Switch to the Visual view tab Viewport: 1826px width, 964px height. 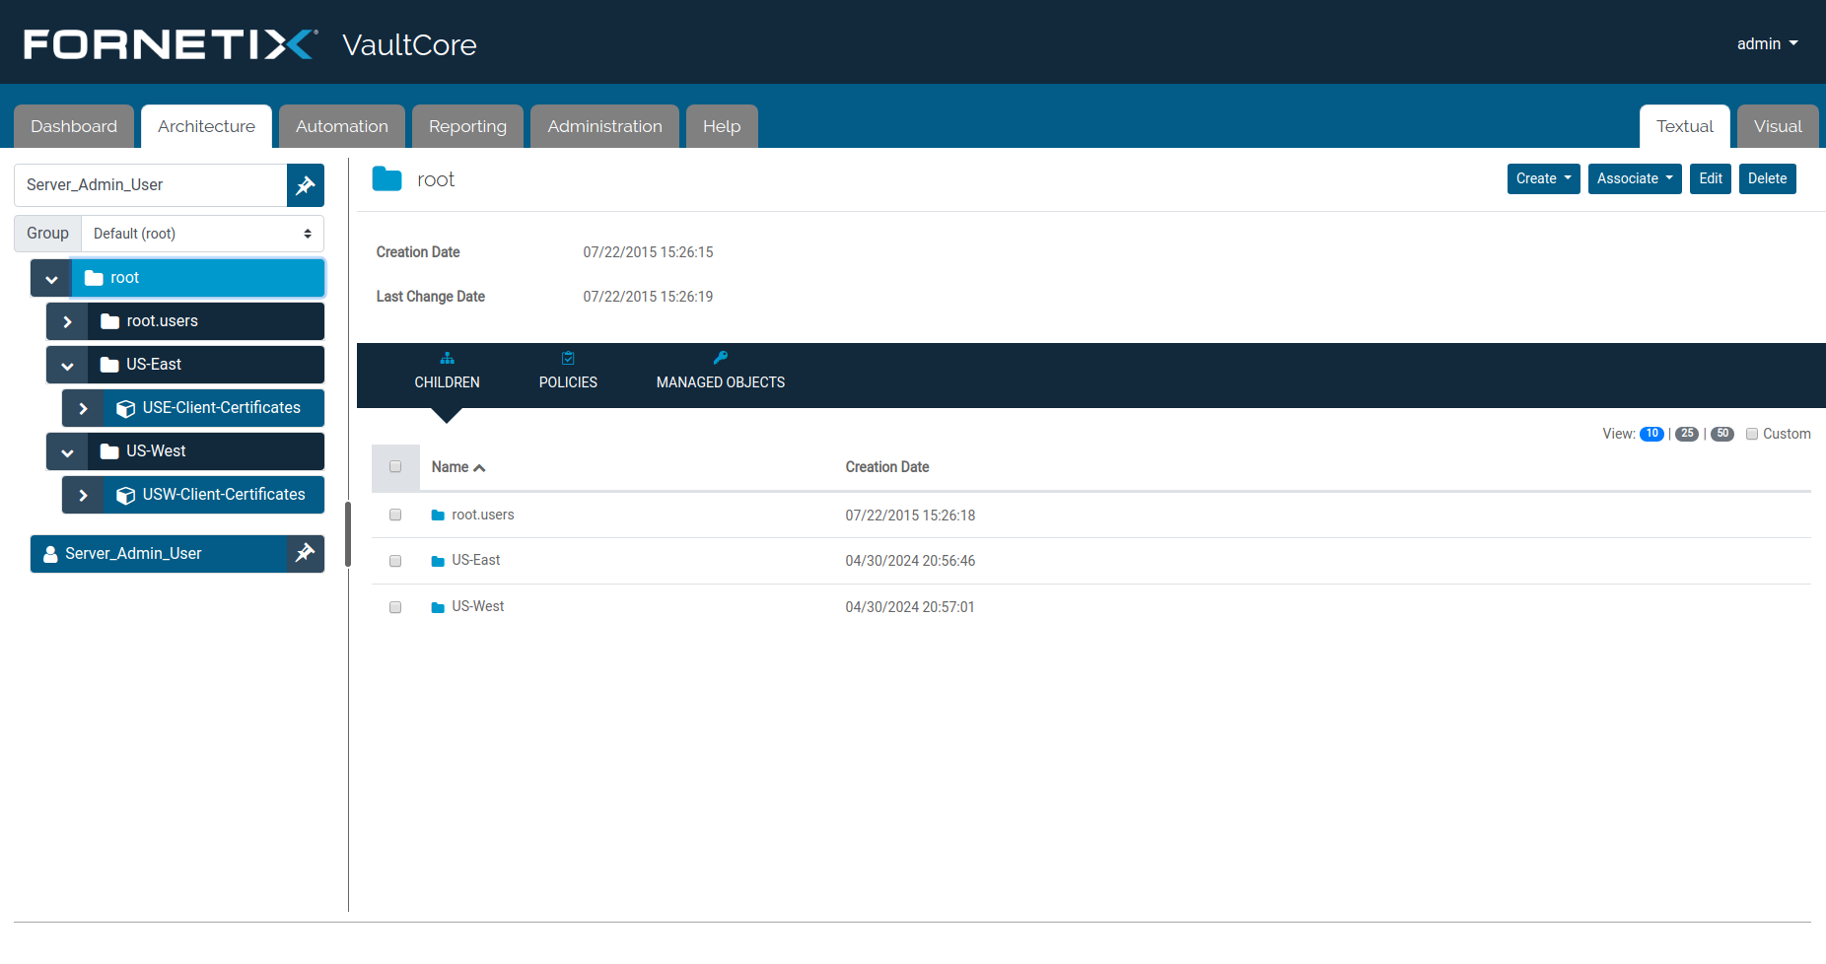(1777, 126)
